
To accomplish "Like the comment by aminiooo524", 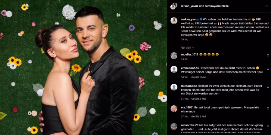I will pyautogui.click(x=268, y=69).
